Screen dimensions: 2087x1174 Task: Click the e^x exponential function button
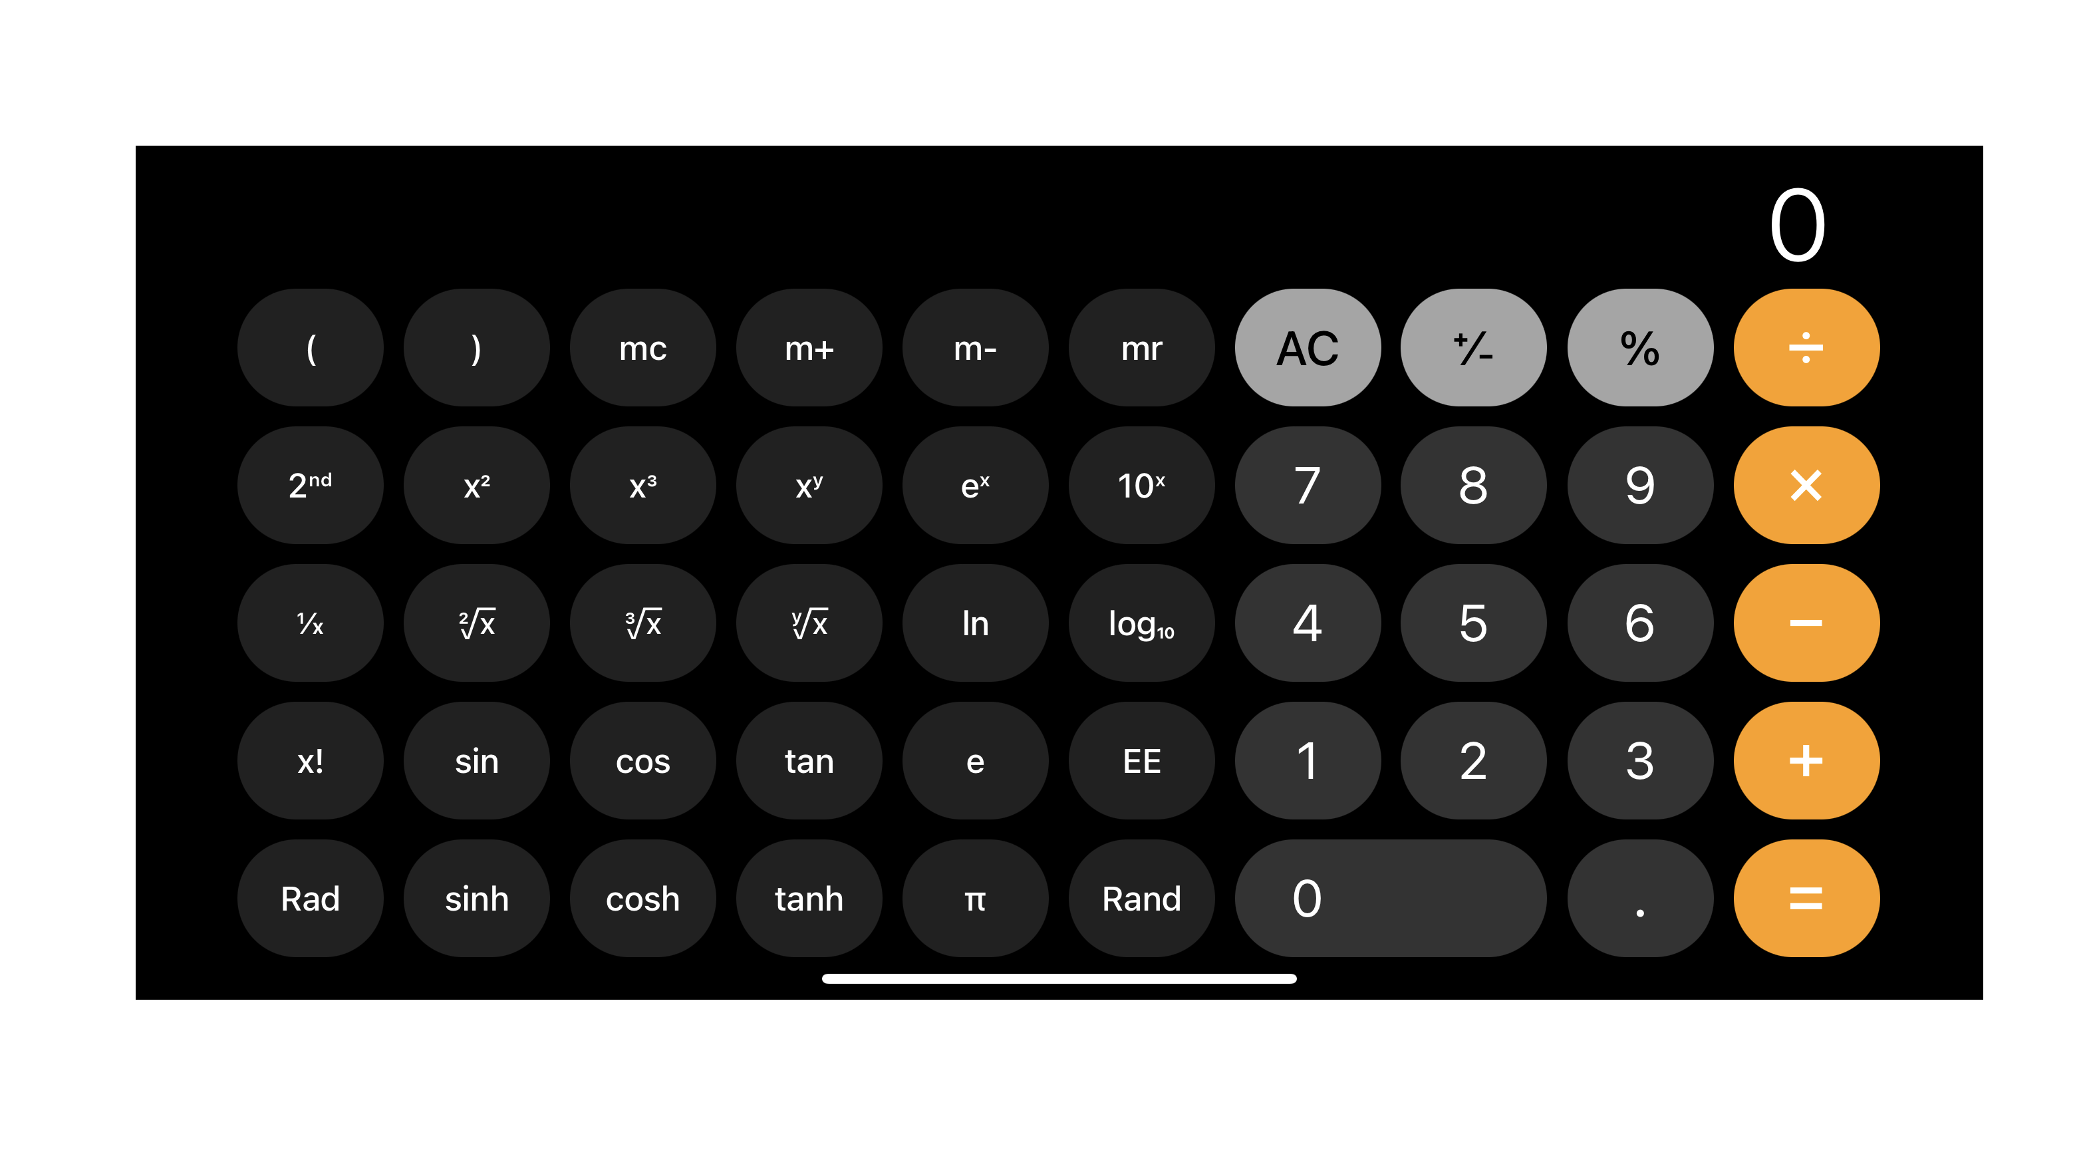click(x=975, y=483)
